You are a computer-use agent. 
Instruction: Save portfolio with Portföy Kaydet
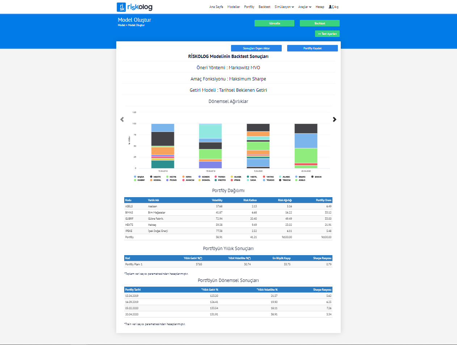pos(312,48)
